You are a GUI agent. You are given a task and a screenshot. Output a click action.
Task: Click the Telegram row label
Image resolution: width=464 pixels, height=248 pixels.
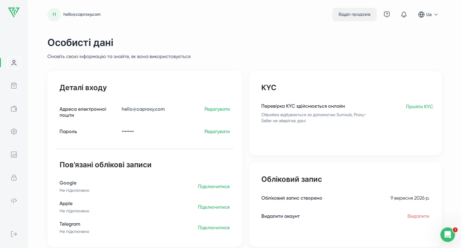click(x=70, y=224)
